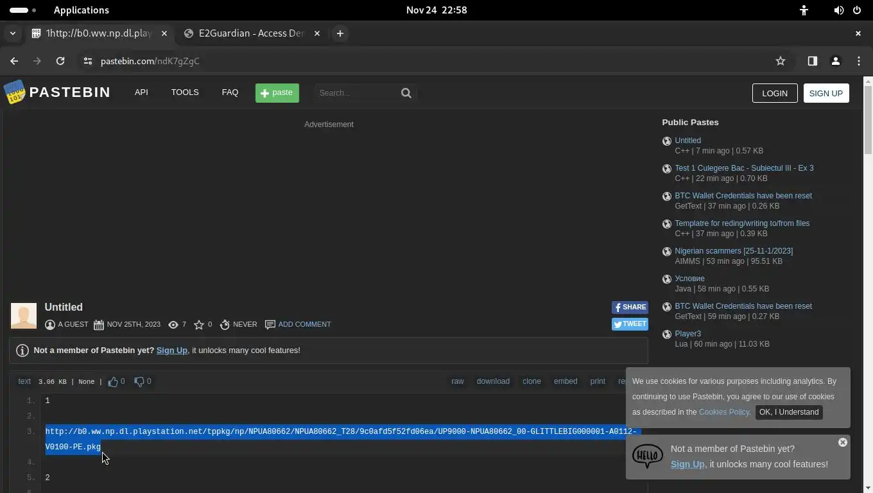Click the embed link

click(566, 381)
